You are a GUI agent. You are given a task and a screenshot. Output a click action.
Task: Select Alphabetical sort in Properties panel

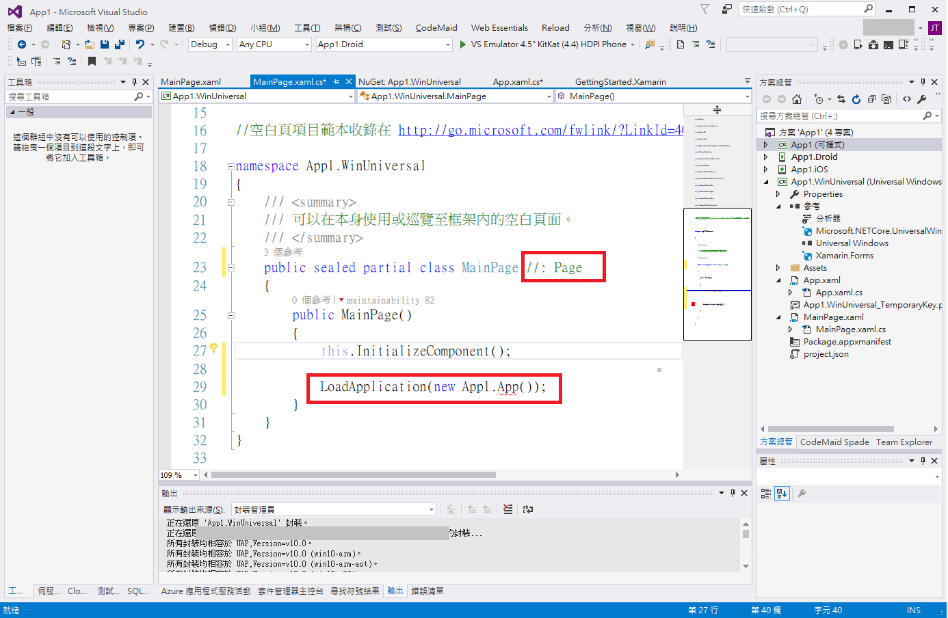(x=782, y=493)
